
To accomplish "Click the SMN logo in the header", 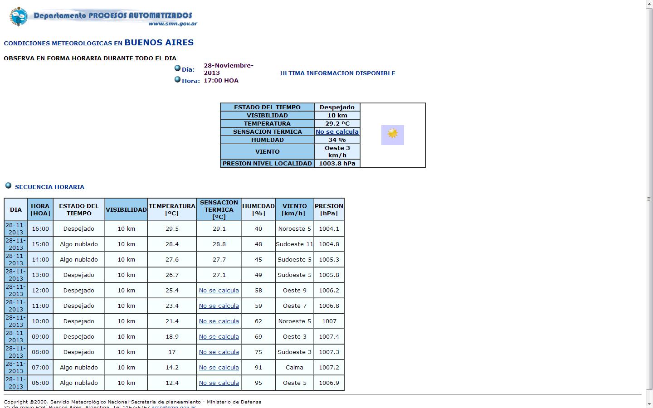I will (19, 17).
